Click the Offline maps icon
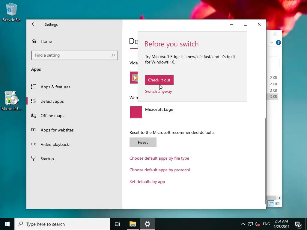Screen dimensions: 307x230 pos(34,115)
